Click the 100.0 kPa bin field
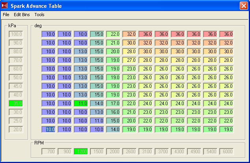This screenshot has width=250, height=163. pyautogui.click(x=16, y=34)
